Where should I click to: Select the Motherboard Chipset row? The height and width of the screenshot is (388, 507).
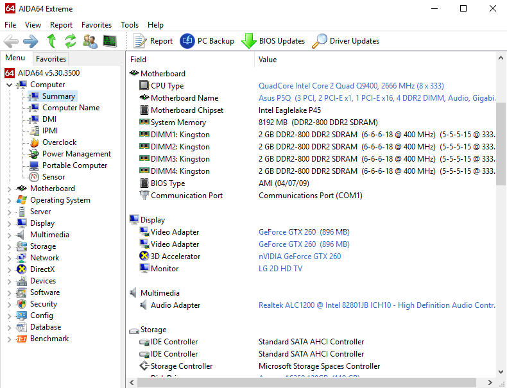311,110
